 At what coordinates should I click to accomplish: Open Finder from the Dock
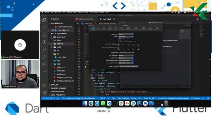pos(85,103)
